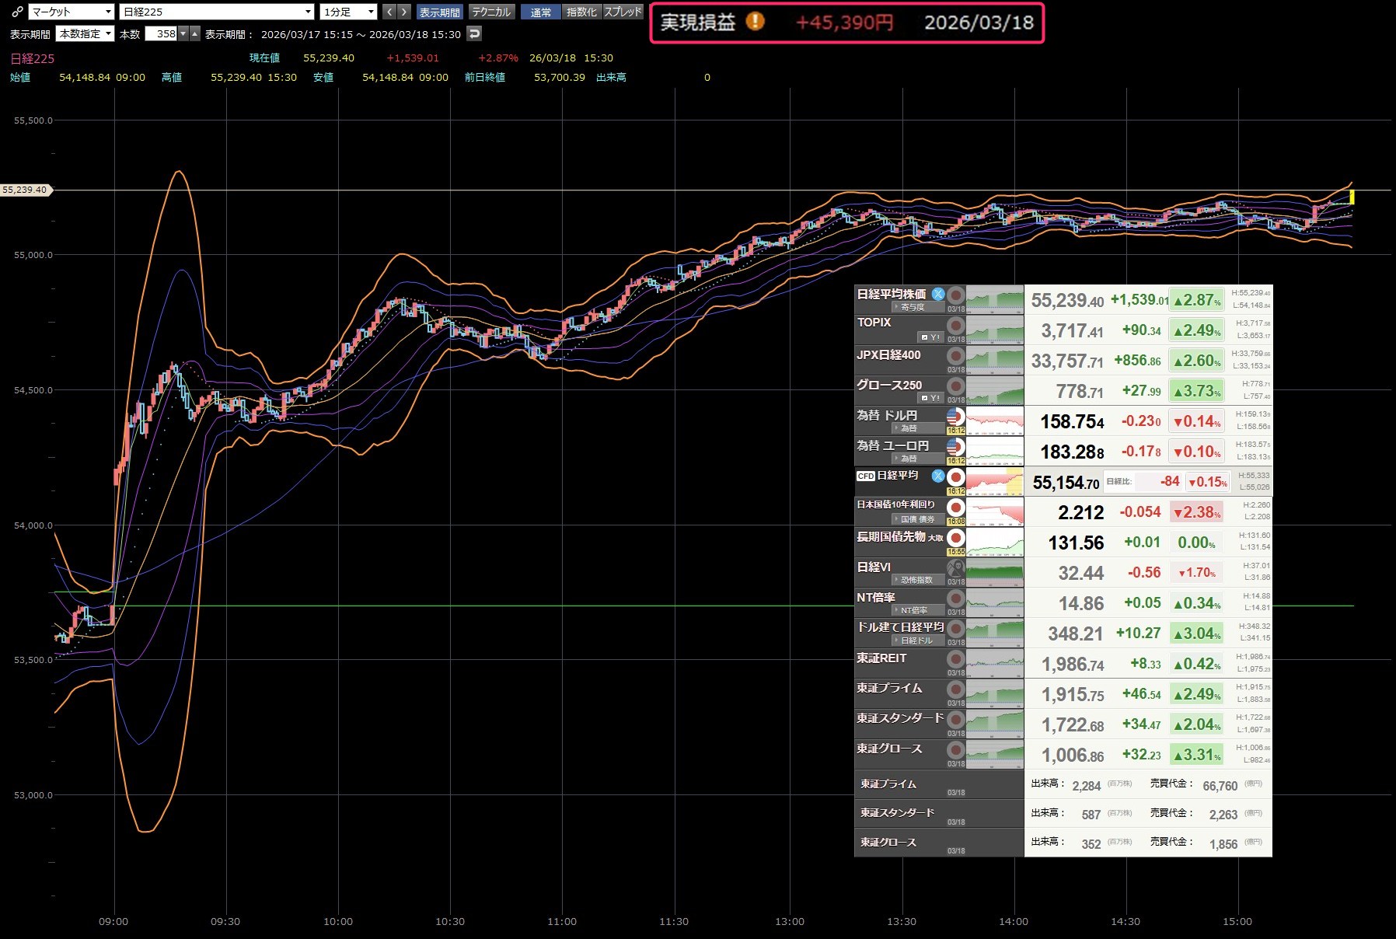
Task: Click the next period right arrow
Action: click(403, 12)
